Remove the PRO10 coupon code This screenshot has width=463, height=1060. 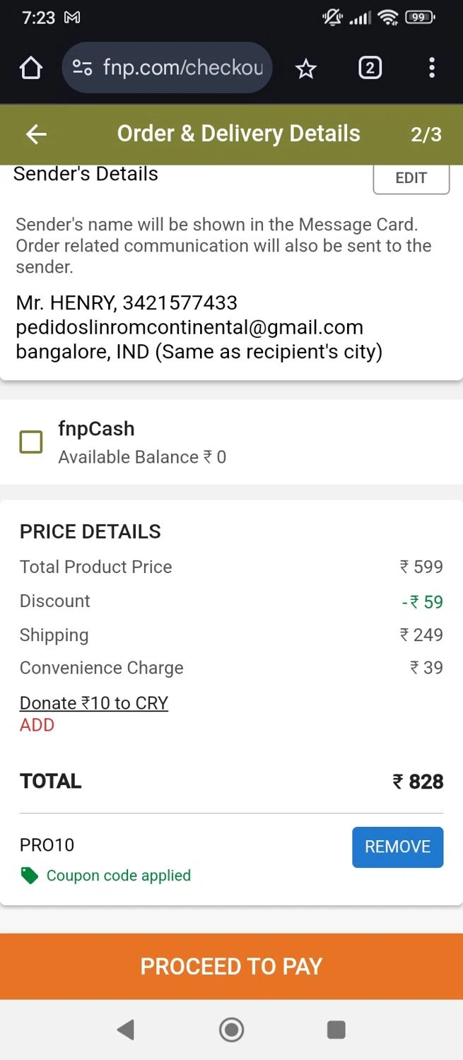[x=398, y=847]
